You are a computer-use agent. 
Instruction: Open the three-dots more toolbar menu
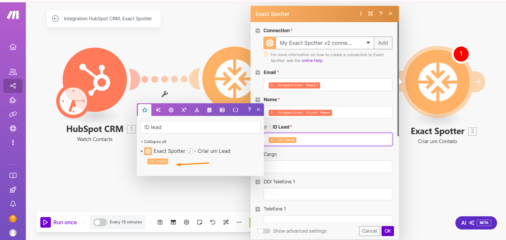239,222
